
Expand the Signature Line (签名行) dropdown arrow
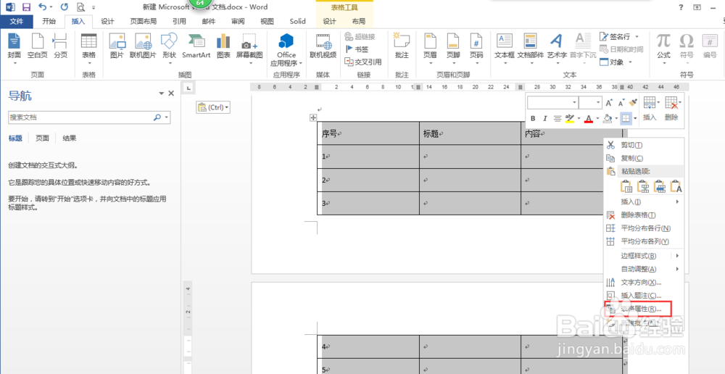pyautogui.click(x=637, y=36)
